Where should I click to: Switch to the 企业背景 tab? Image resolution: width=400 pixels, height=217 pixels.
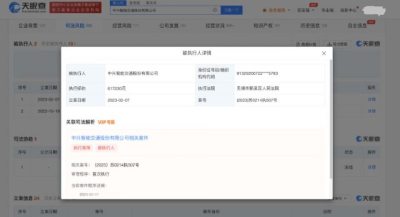(x=31, y=25)
